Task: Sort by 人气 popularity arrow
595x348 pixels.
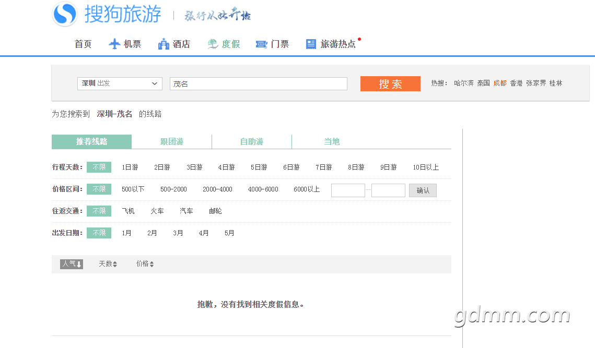Action: (72, 264)
